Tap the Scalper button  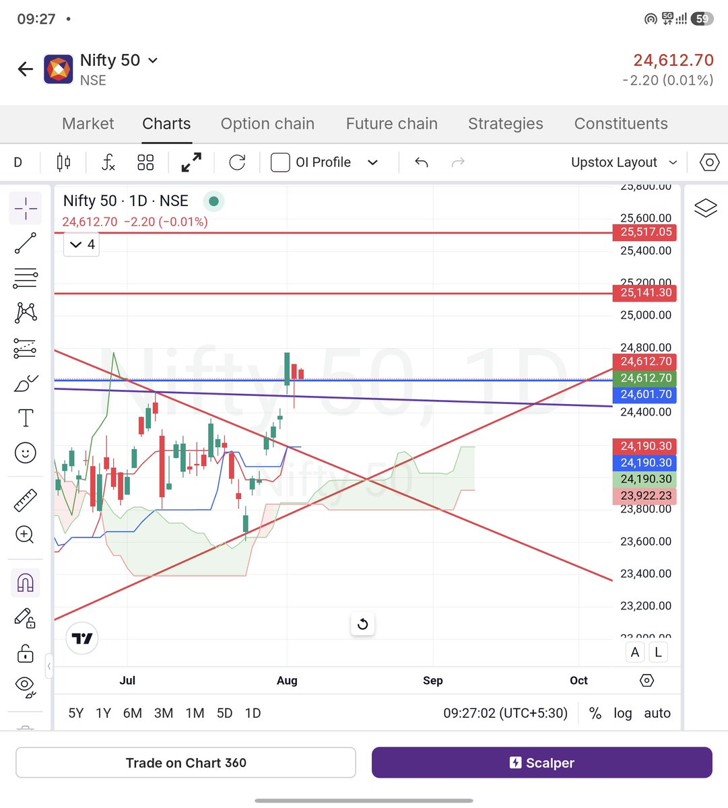(x=542, y=763)
